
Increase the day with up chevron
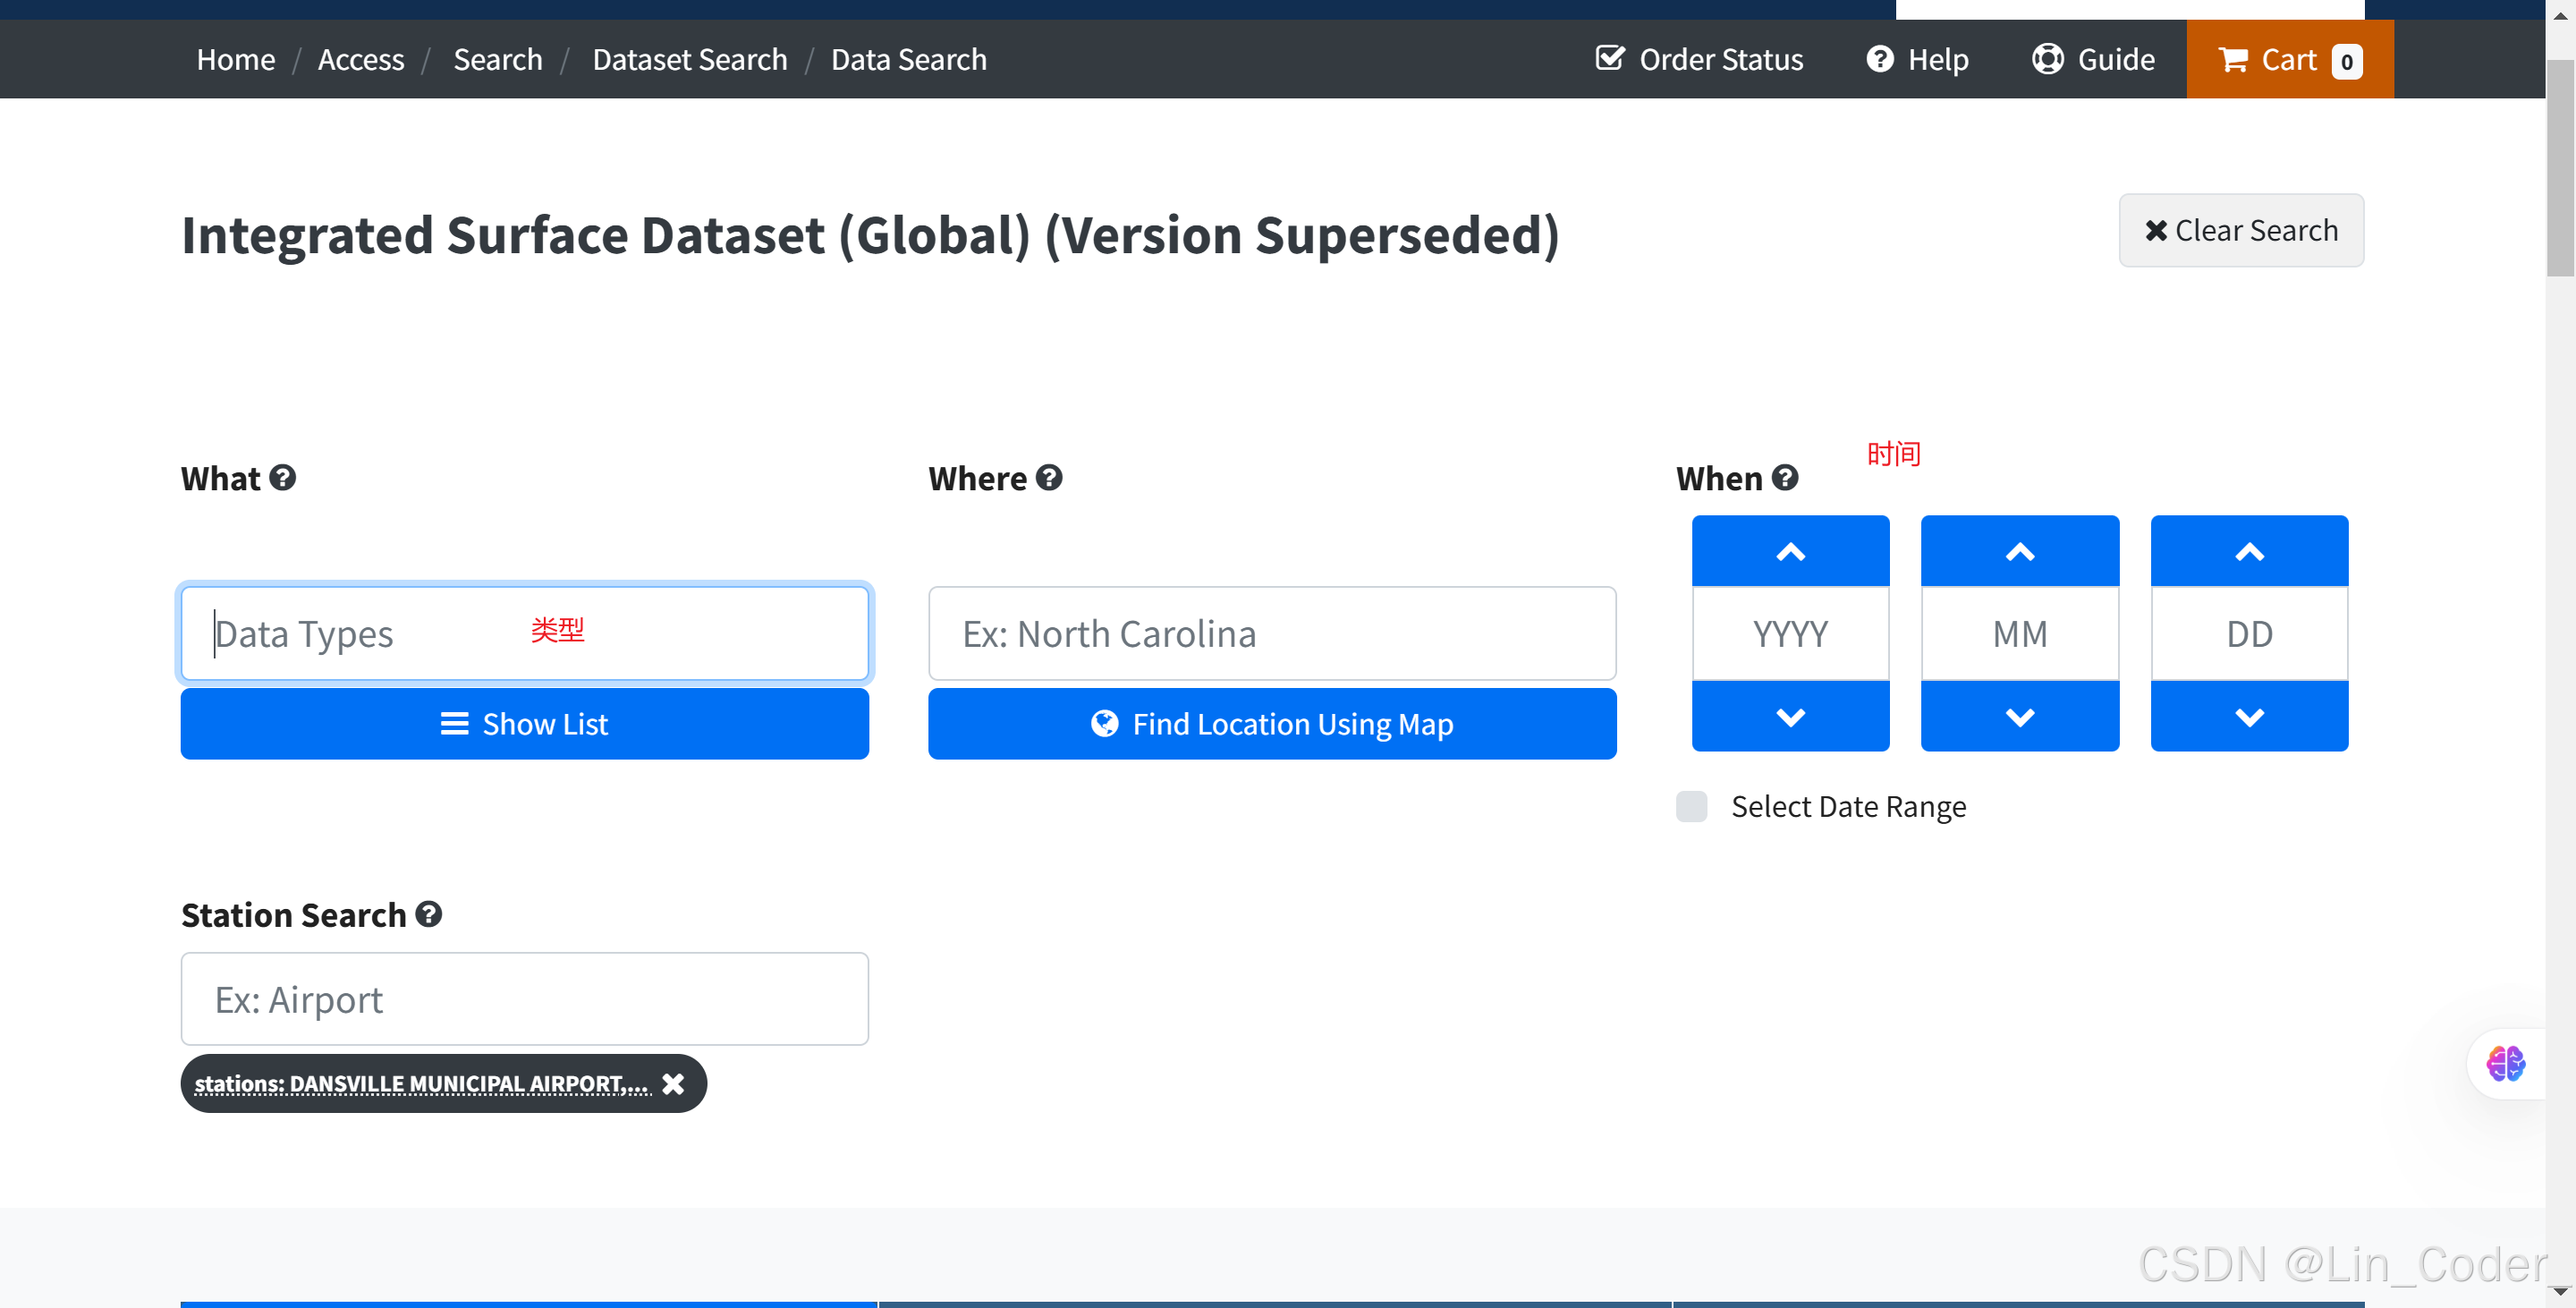coord(2249,552)
